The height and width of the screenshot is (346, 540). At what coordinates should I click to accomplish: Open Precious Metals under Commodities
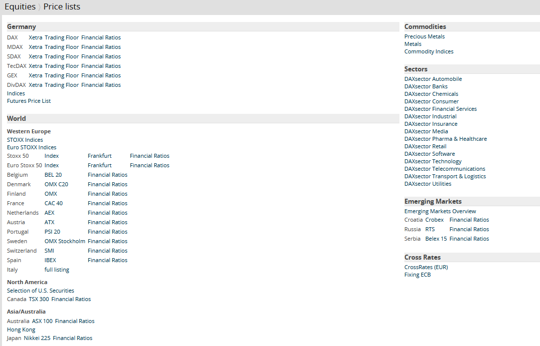(424, 36)
